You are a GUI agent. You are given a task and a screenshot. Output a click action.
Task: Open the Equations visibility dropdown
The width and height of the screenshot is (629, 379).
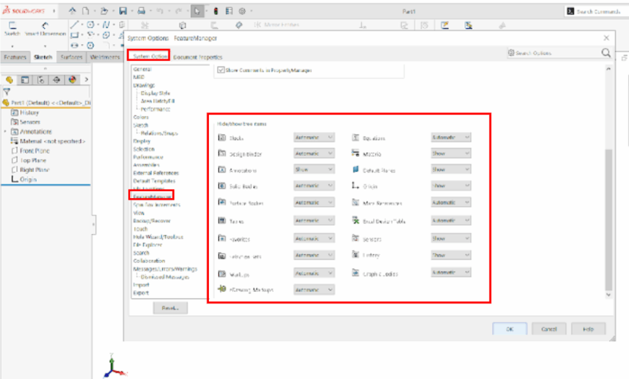point(451,137)
